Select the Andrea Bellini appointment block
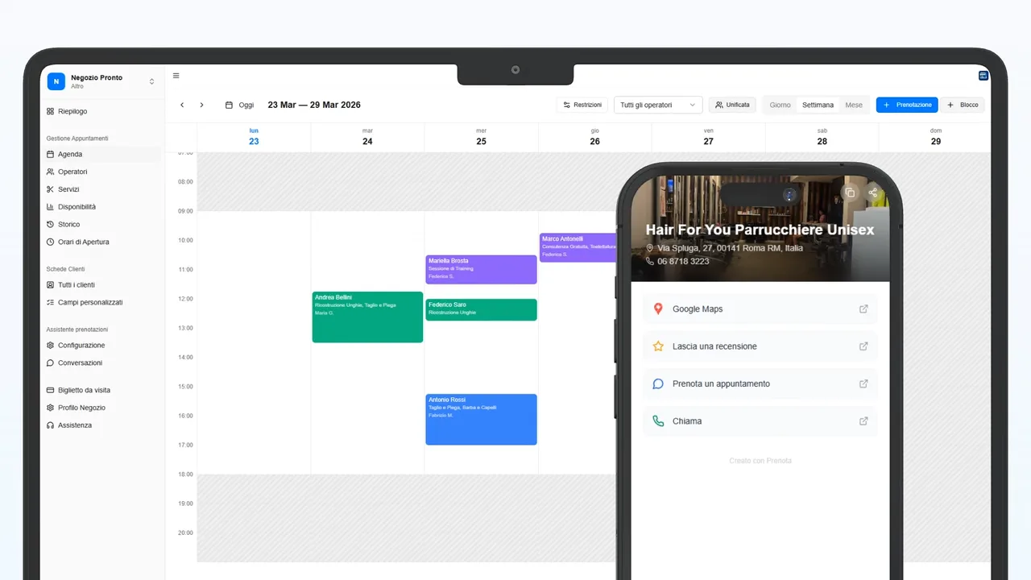 (367, 317)
